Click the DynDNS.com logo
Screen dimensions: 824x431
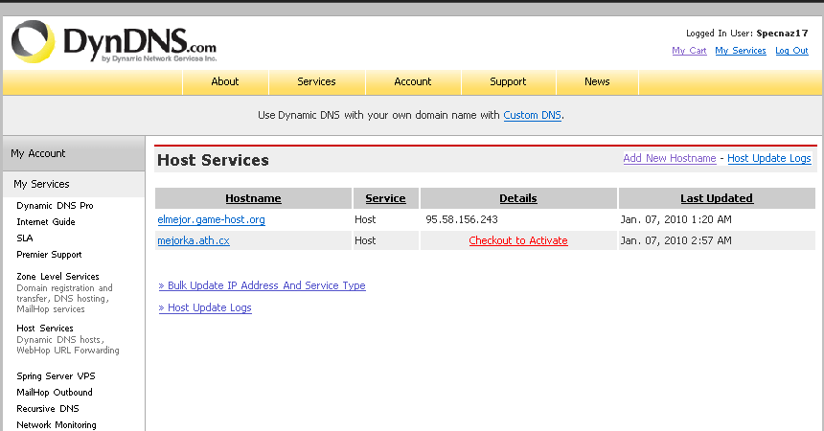(x=114, y=42)
